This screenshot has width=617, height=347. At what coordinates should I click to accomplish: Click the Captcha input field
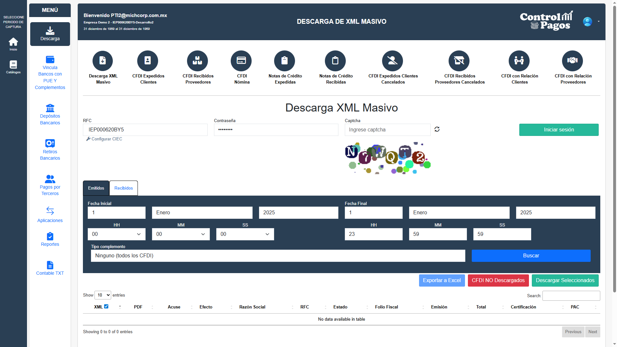(x=387, y=130)
